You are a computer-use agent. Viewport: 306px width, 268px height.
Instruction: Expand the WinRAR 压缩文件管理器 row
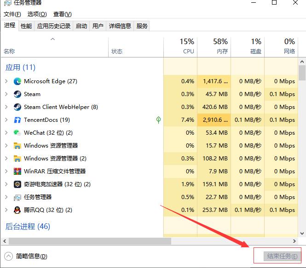[6, 171]
